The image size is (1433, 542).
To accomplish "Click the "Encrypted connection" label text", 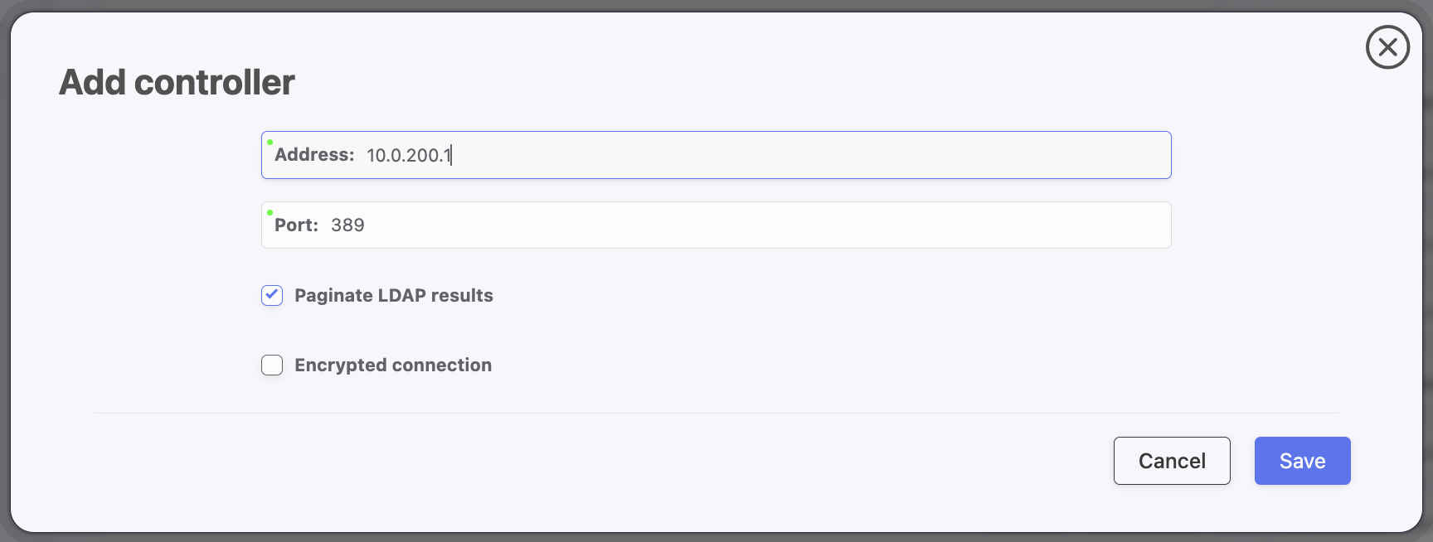I will click(393, 365).
